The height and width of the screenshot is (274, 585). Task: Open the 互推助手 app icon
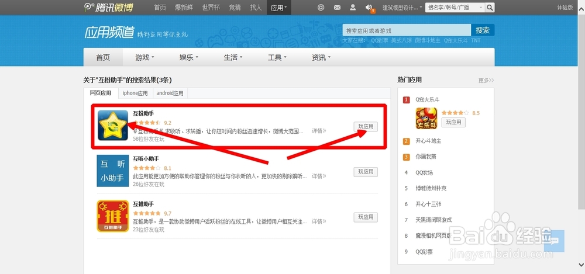point(113,216)
